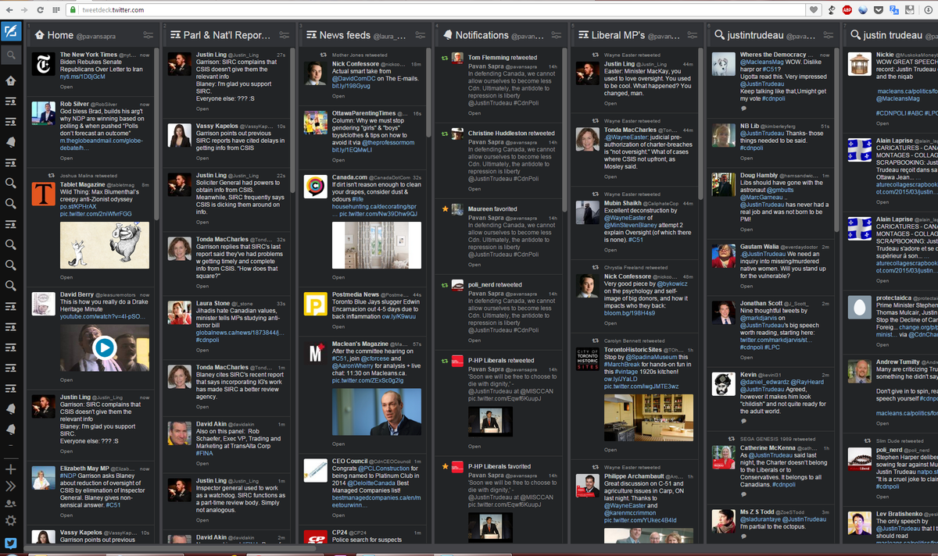The image size is (938, 556).
Task: Open TweetDeck settings gear icon
Action: (x=10, y=521)
